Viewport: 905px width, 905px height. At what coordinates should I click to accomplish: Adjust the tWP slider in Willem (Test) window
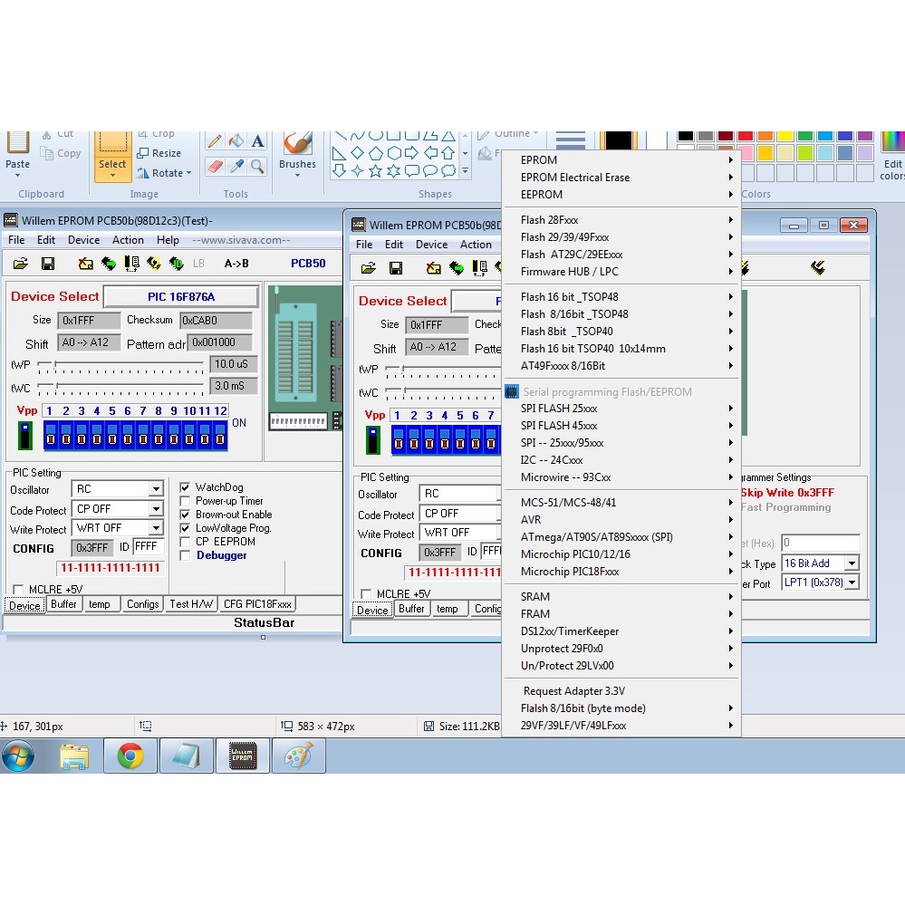(x=55, y=364)
